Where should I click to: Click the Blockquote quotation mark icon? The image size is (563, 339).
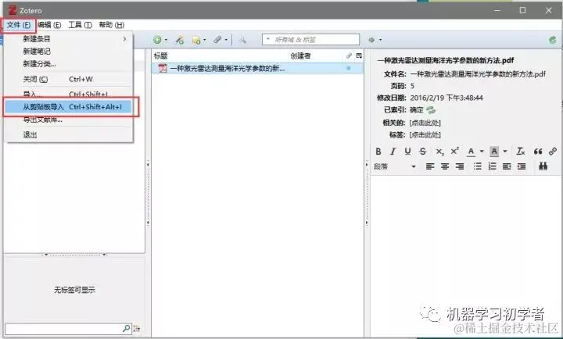[537, 152]
